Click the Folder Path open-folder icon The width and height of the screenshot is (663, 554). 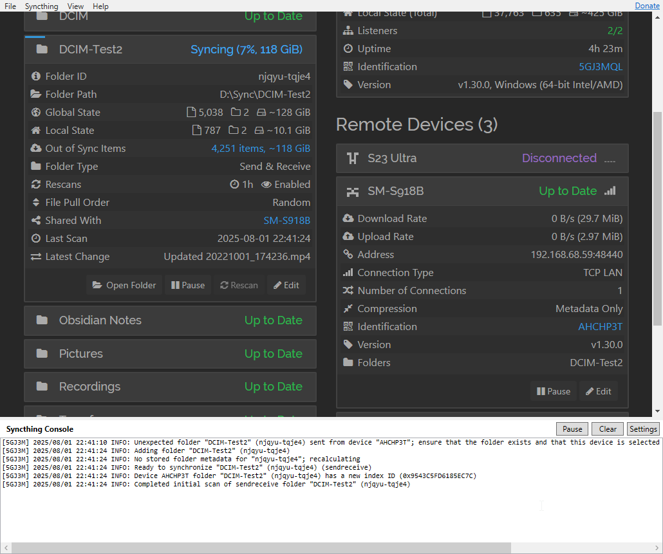tap(36, 94)
